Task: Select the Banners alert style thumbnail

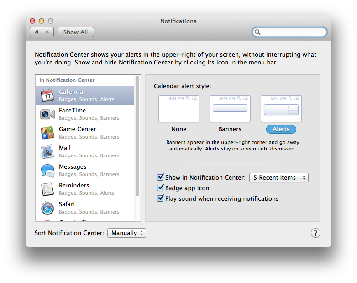Action: tap(230, 108)
